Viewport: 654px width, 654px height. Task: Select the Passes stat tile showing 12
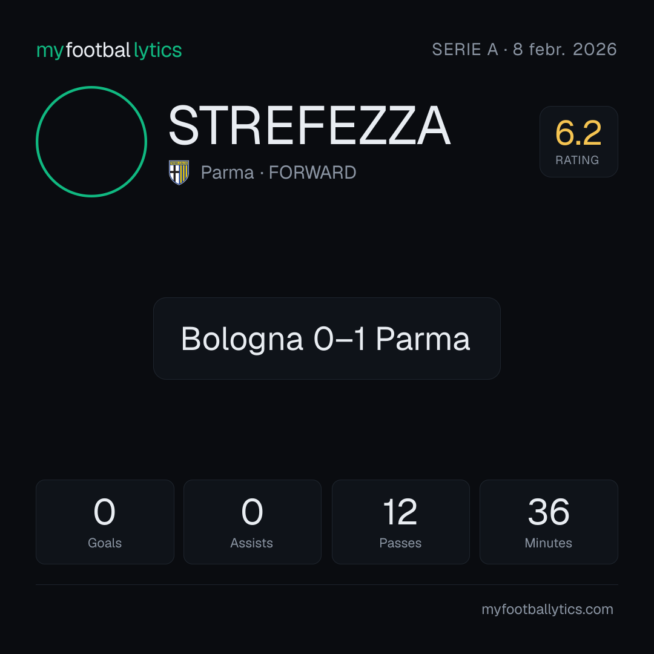coord(400,522)
